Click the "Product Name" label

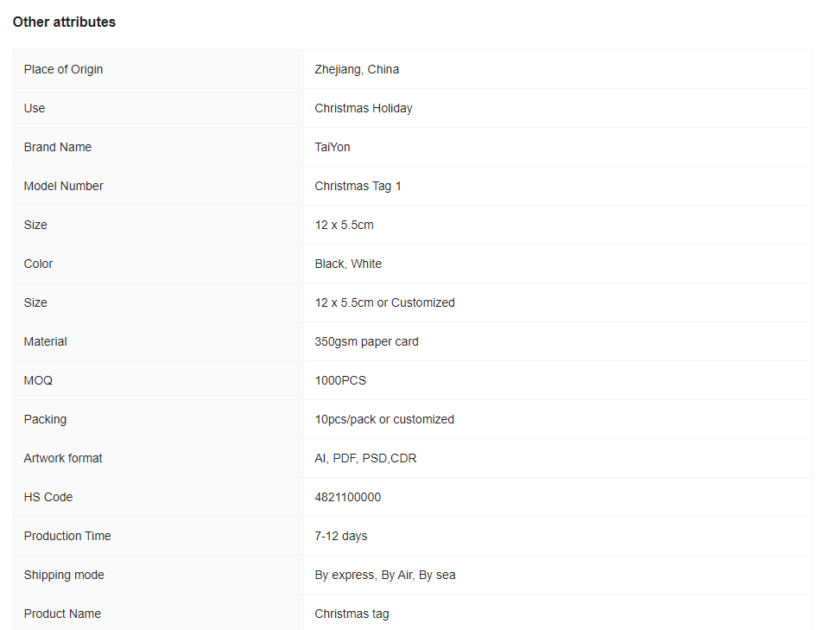tap(62, 614)
